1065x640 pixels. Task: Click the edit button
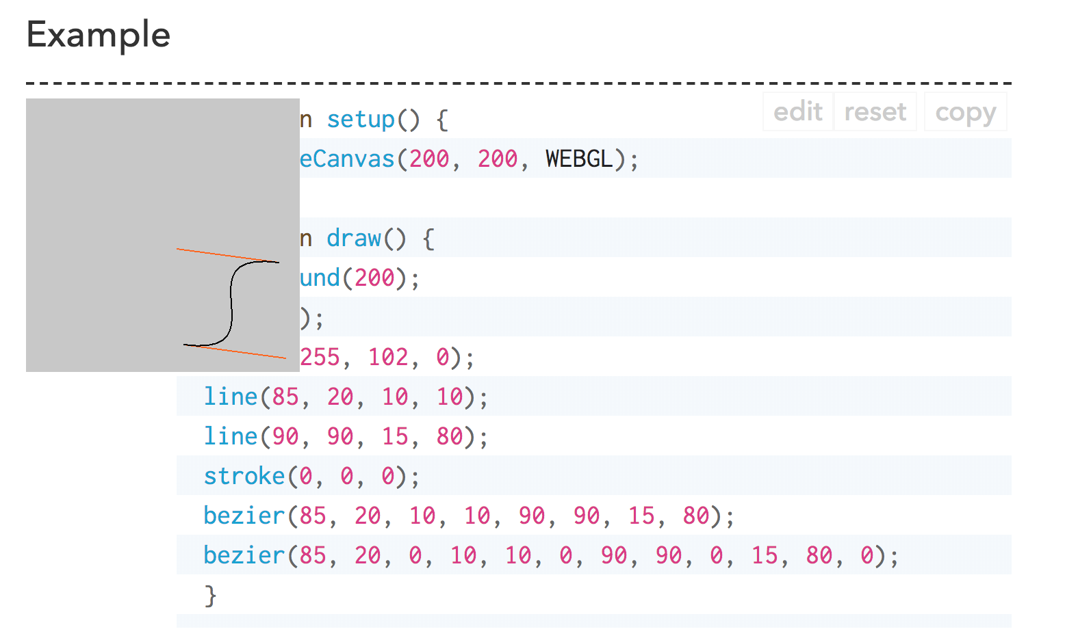pos(798,111)
